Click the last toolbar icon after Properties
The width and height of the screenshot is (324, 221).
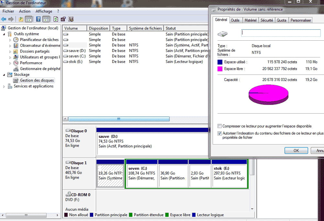[71, 19]
